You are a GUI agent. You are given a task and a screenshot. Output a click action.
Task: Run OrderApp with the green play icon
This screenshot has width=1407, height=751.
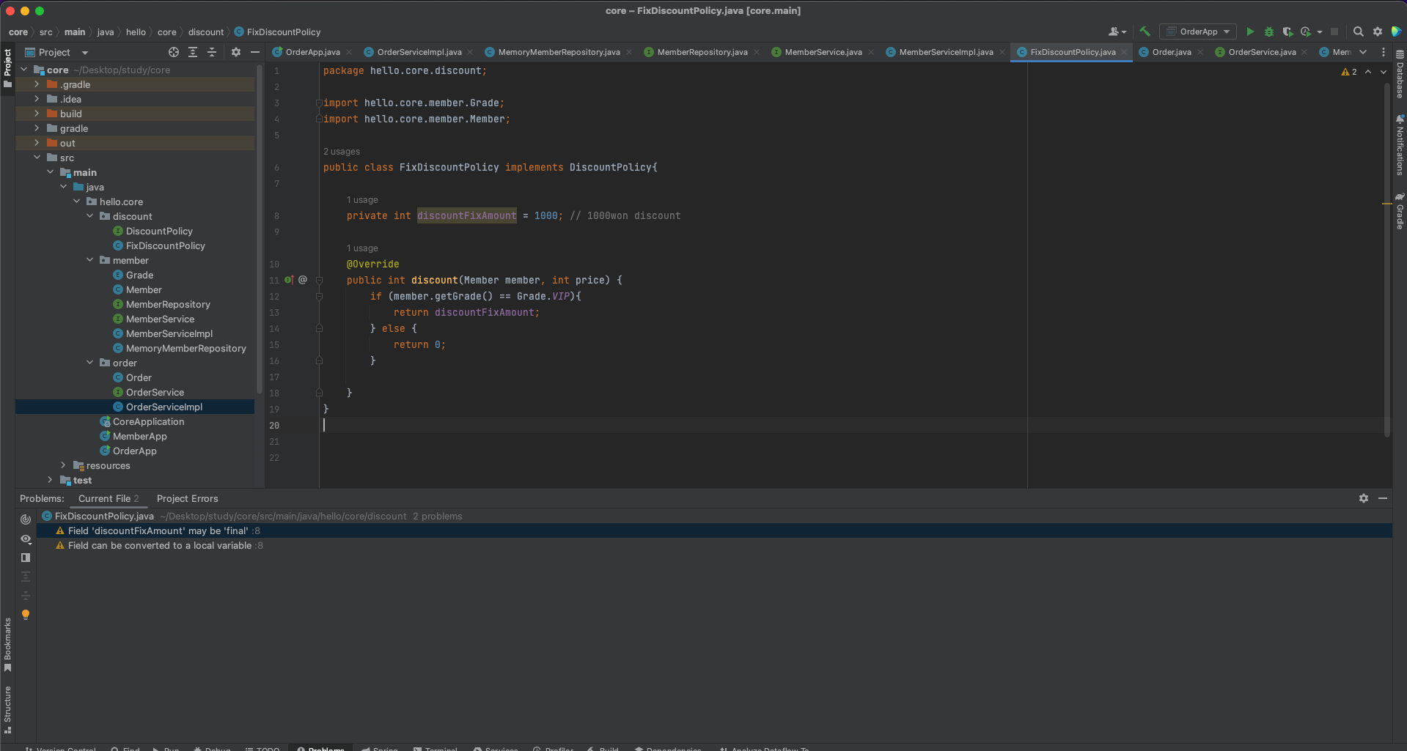pyautogui.click(x=1250, y=32)
